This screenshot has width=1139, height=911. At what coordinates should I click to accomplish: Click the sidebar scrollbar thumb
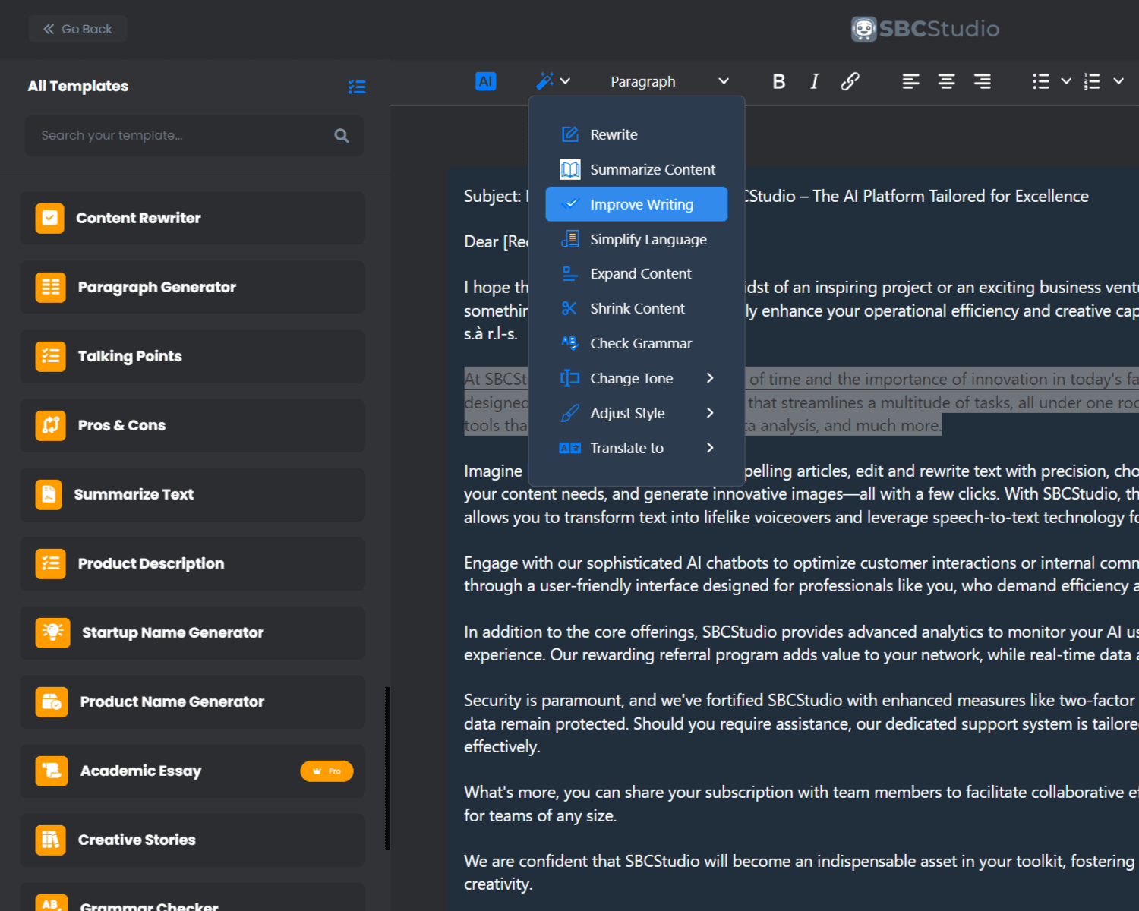coord(388,768)
